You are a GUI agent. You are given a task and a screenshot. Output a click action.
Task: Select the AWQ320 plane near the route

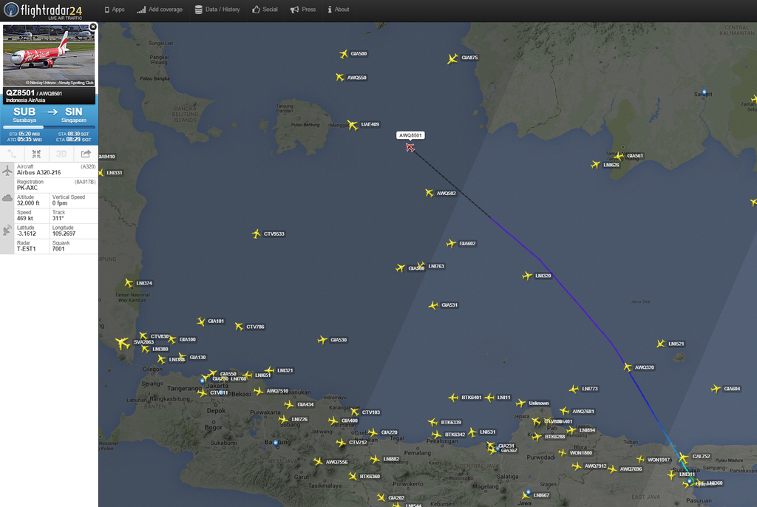coord(628,367)
